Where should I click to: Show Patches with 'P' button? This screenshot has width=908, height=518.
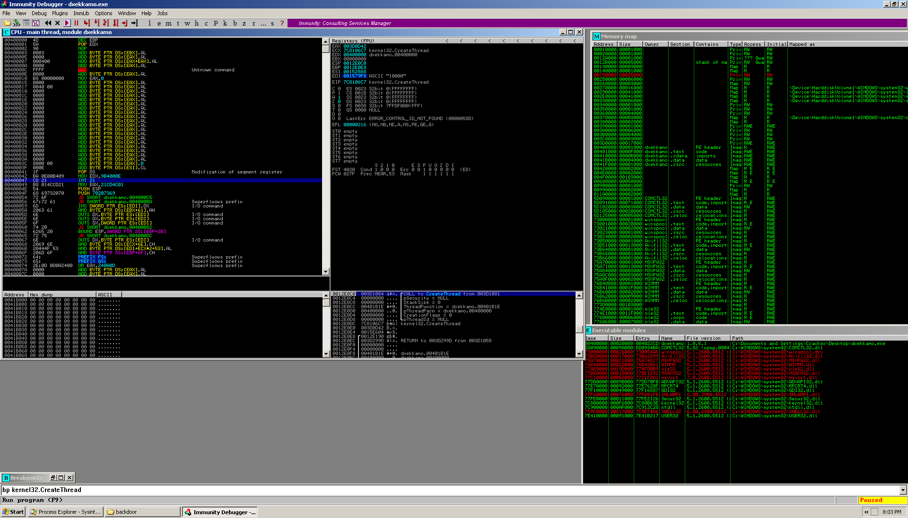[216, 23]
